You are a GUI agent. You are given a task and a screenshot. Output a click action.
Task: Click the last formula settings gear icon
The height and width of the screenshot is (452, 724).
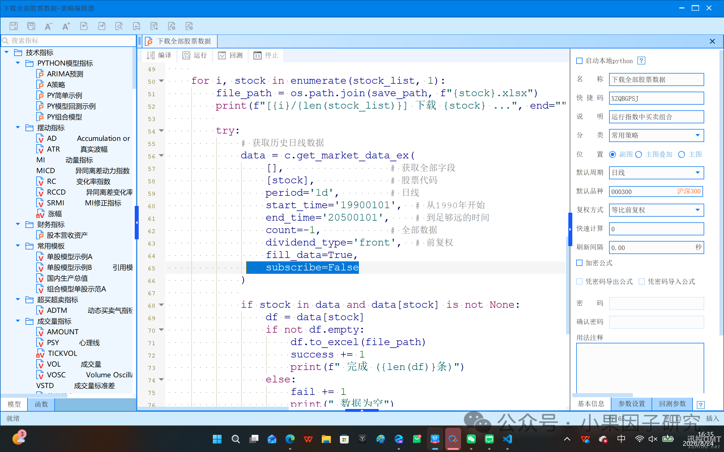point(189,26)
